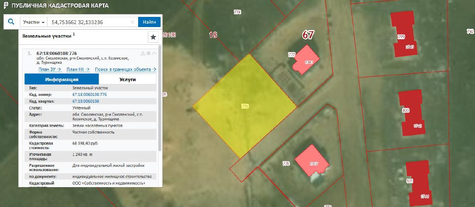
Task: Clear the search field with the X
Action: point(132,22)
